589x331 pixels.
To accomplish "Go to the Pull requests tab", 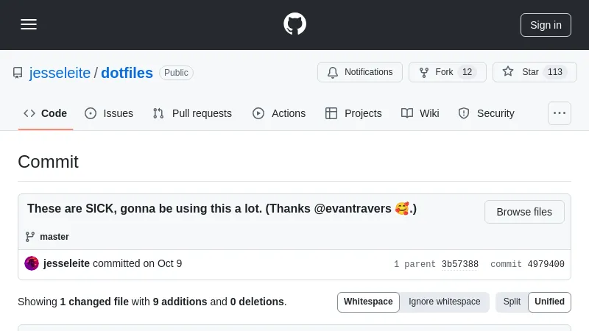I will coord(192,113).
